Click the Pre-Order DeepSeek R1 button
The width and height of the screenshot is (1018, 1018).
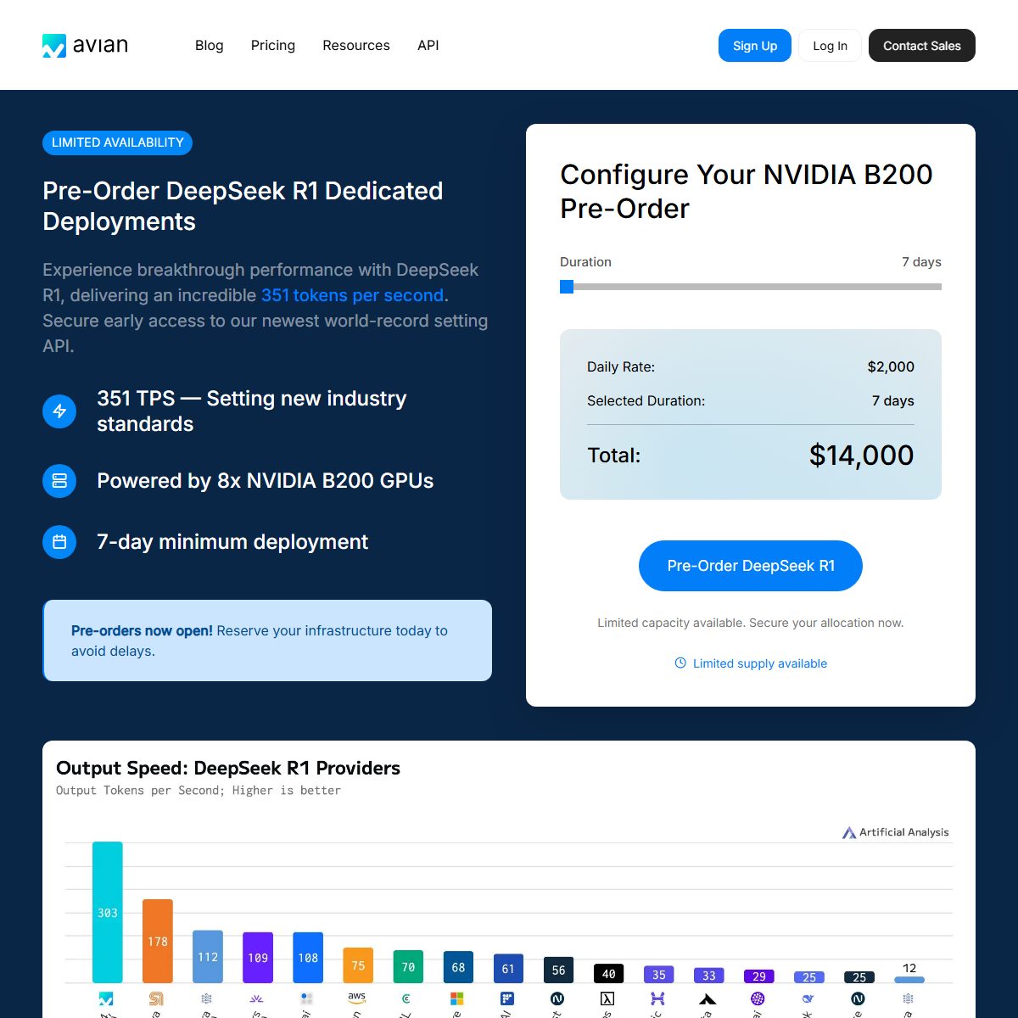(x=751, y=566)
